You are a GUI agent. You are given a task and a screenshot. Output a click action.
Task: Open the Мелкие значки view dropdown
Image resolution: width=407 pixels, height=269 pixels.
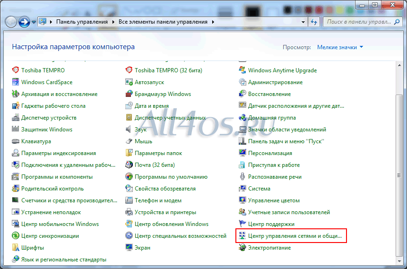[340, 47]
